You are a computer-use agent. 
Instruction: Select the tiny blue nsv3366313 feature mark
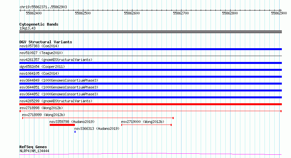pos(75,132)
